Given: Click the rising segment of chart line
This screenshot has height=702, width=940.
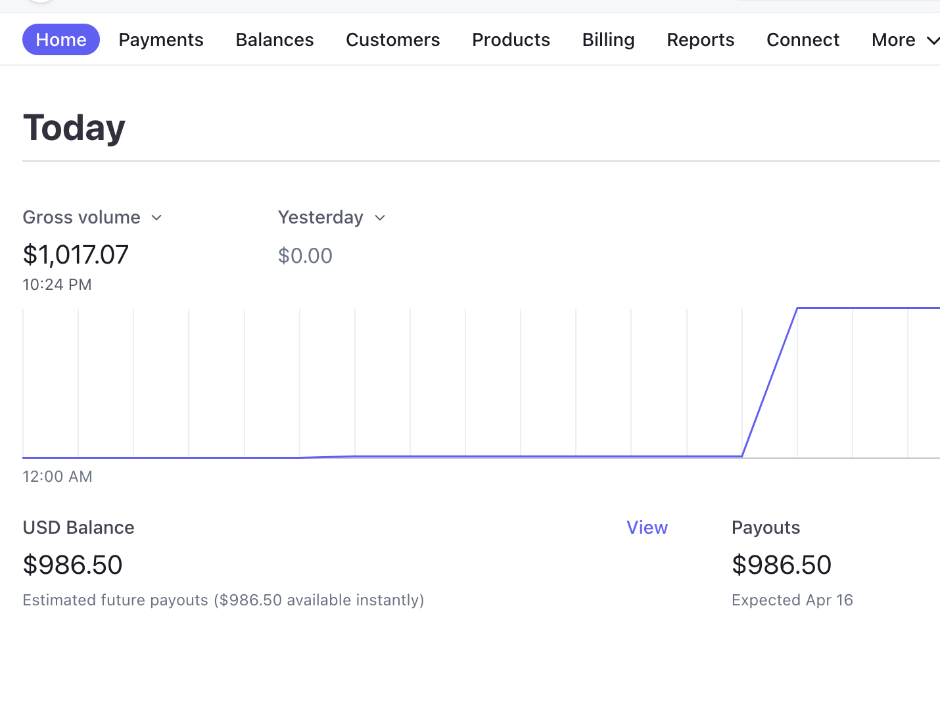Looking at the screenshot, I should coord(770,382).
